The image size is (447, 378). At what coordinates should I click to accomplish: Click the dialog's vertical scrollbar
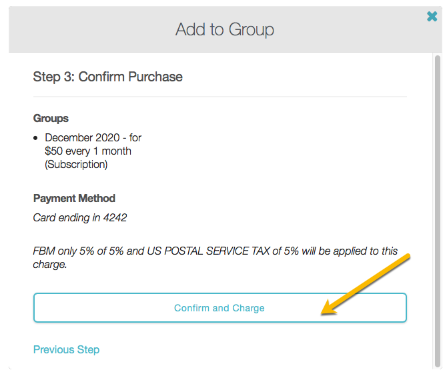coord(437,200)
